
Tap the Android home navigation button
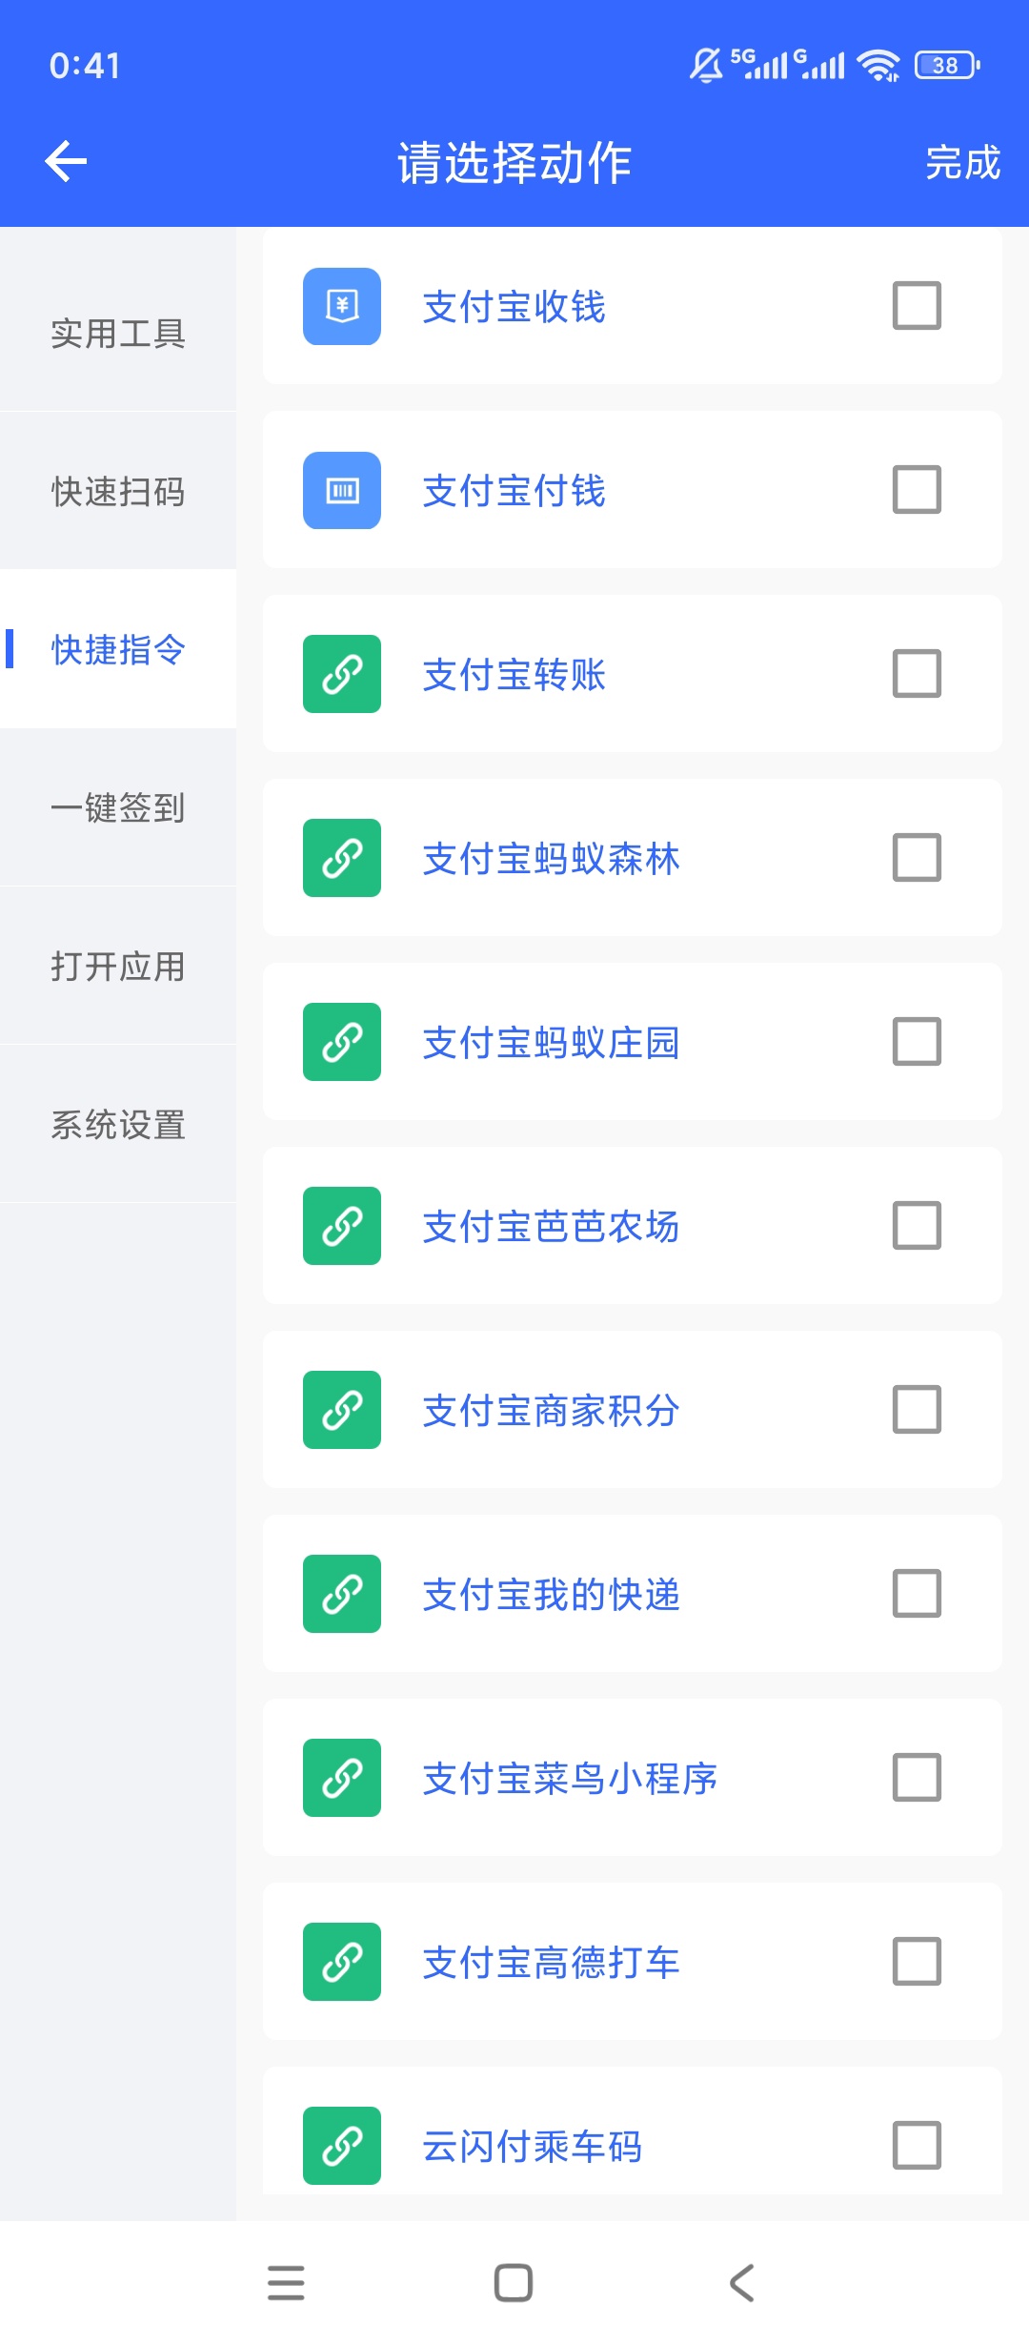[514, 2283]
